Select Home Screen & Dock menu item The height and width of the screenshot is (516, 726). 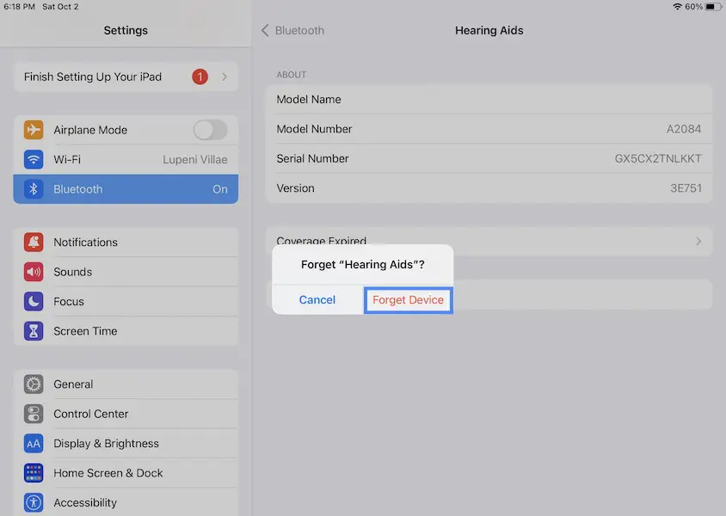(x=108, y=473)
